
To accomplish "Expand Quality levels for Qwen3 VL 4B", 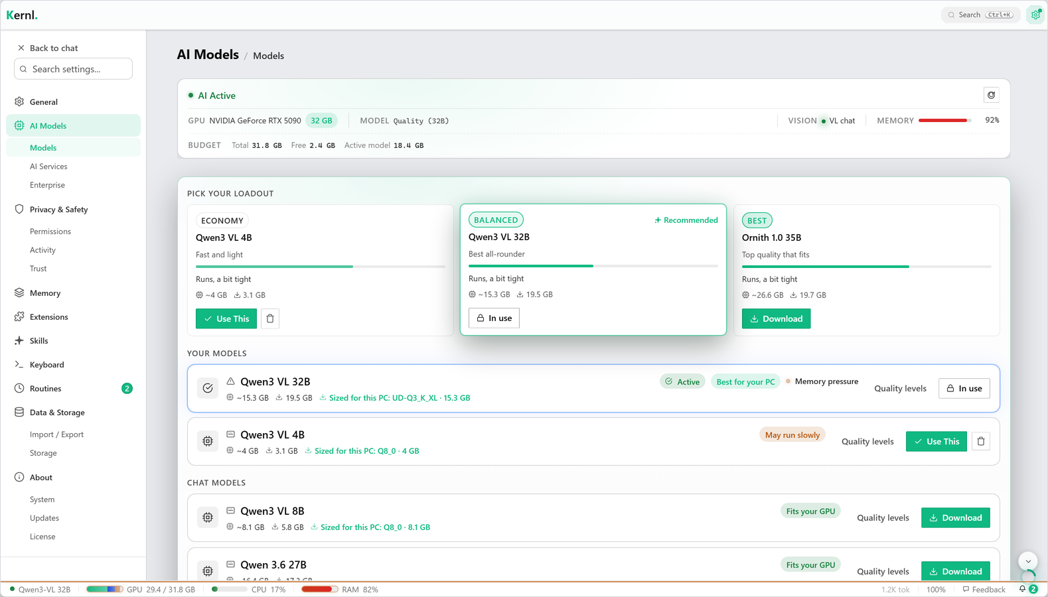I will pos(867,441).
